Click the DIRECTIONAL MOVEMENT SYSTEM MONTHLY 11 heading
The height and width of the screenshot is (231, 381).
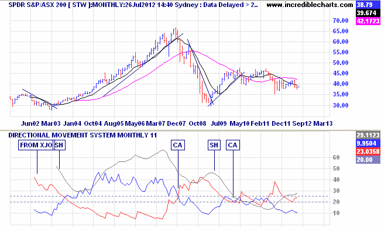coord(83,135)
